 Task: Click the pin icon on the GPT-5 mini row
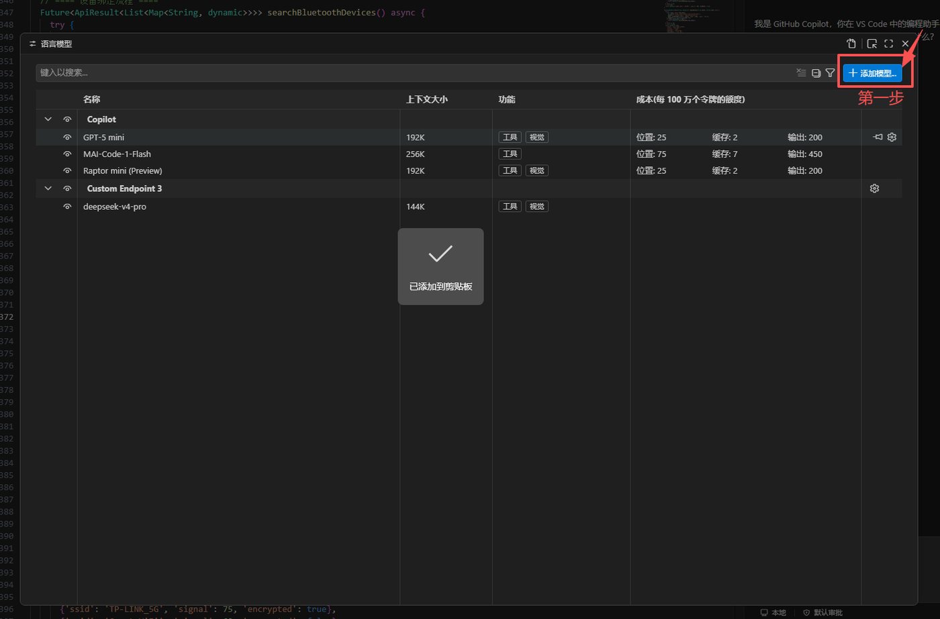coord(878,137)
